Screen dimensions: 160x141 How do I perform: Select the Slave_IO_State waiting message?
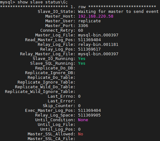[x=118, y=12]
